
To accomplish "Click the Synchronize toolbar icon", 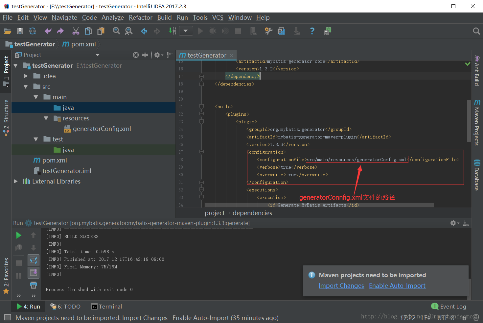I will [33, 31].
